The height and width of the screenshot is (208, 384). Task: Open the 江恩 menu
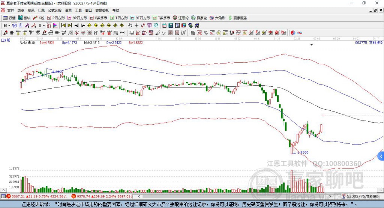click(41, 10)
